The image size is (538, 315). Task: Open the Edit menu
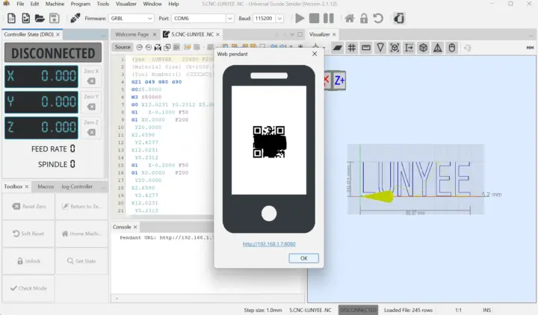34,4
